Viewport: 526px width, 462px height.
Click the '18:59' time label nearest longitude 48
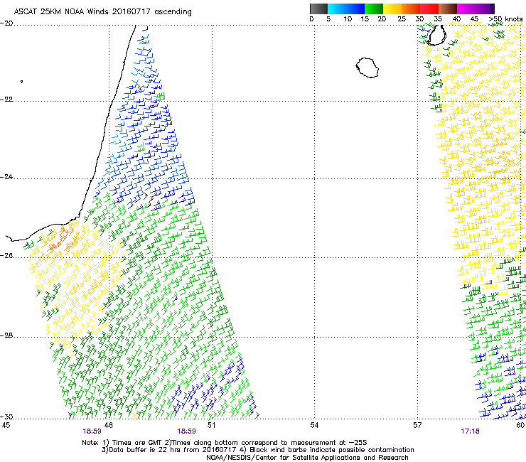tap(92, 431)
